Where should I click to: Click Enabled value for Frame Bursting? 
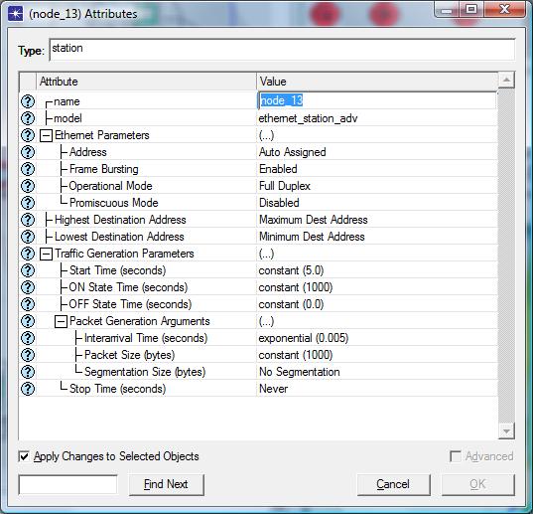(x=278, y=169)
